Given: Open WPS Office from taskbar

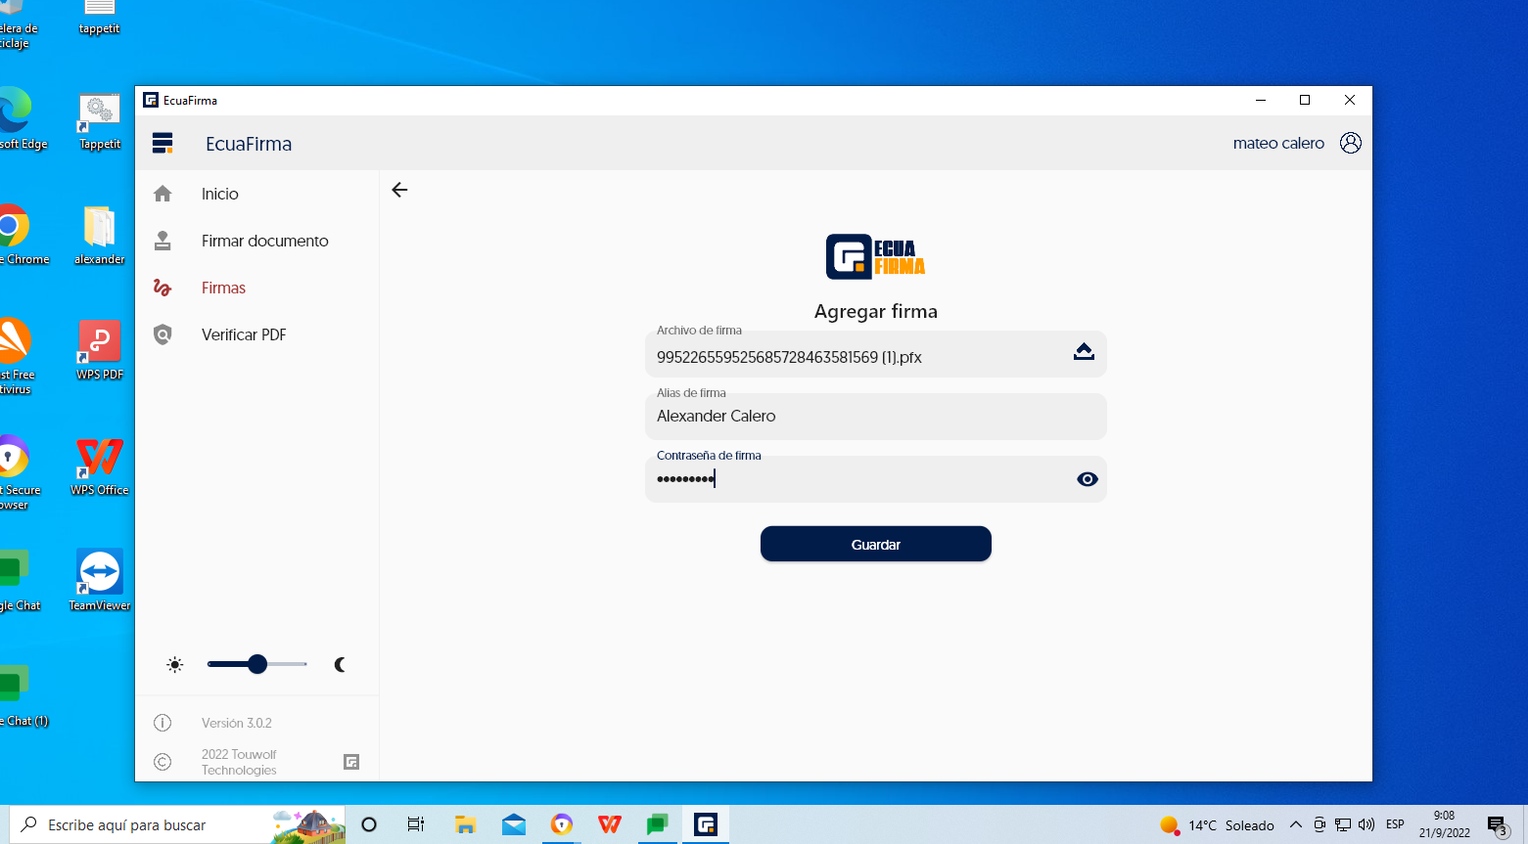Looking at the screenshot, I should pyautogui.click(x=610, y=824).
